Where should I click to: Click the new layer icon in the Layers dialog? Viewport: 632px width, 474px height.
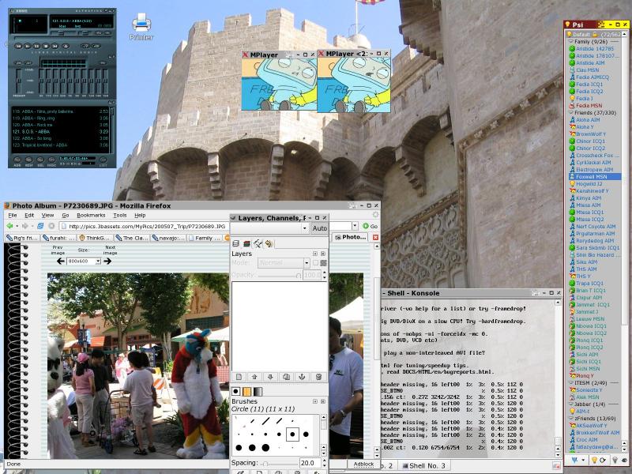(239, 375)
